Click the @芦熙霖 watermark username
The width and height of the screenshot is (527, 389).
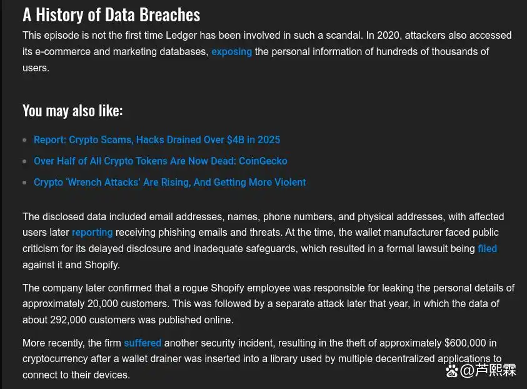(488, 370)
